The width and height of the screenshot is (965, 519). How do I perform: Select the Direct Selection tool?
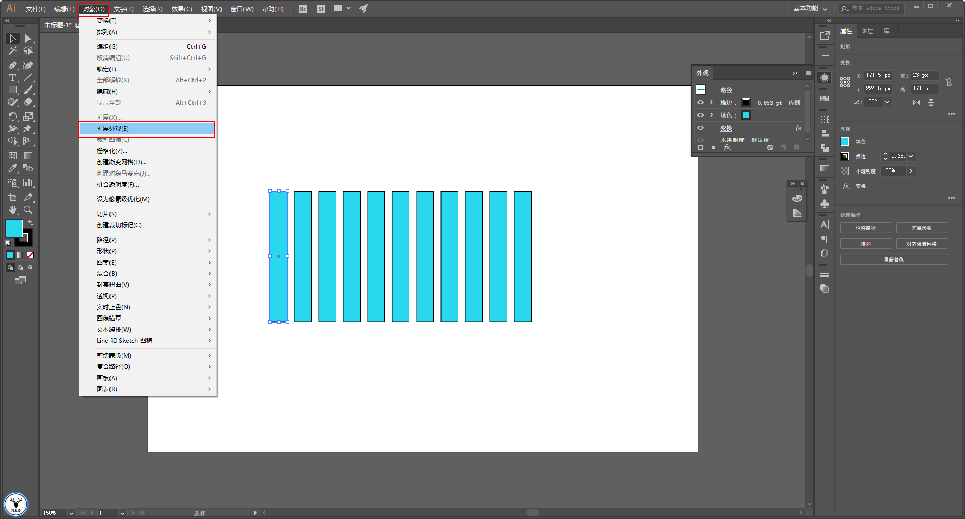(29, 39)
